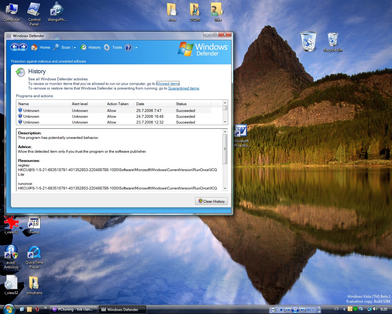Skip to previous track in taskbar player
Image resolution: width=392 pixels, height=314 pixels.
point(288,310)
